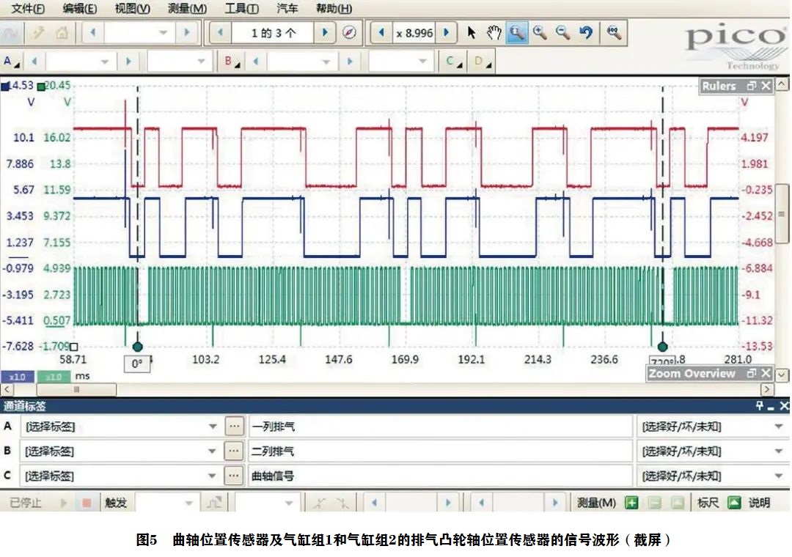This screenshot has width=792, height=557.
Task: Open channel B coupling dropdown
Action: pyautogui.click(x=422, y=62)
